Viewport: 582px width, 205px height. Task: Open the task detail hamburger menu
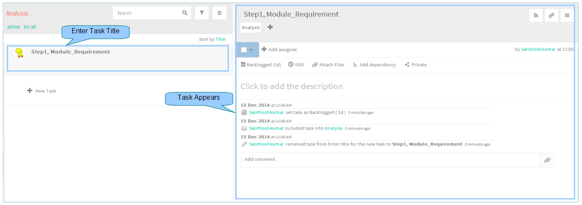click(x=567, y=15)
